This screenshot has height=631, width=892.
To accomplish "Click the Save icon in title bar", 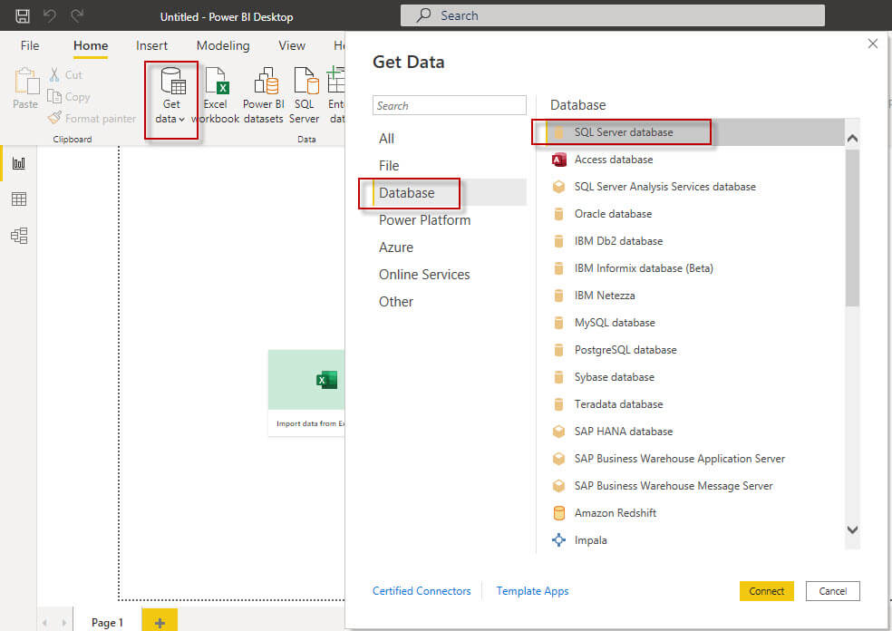I will [22, 16].
